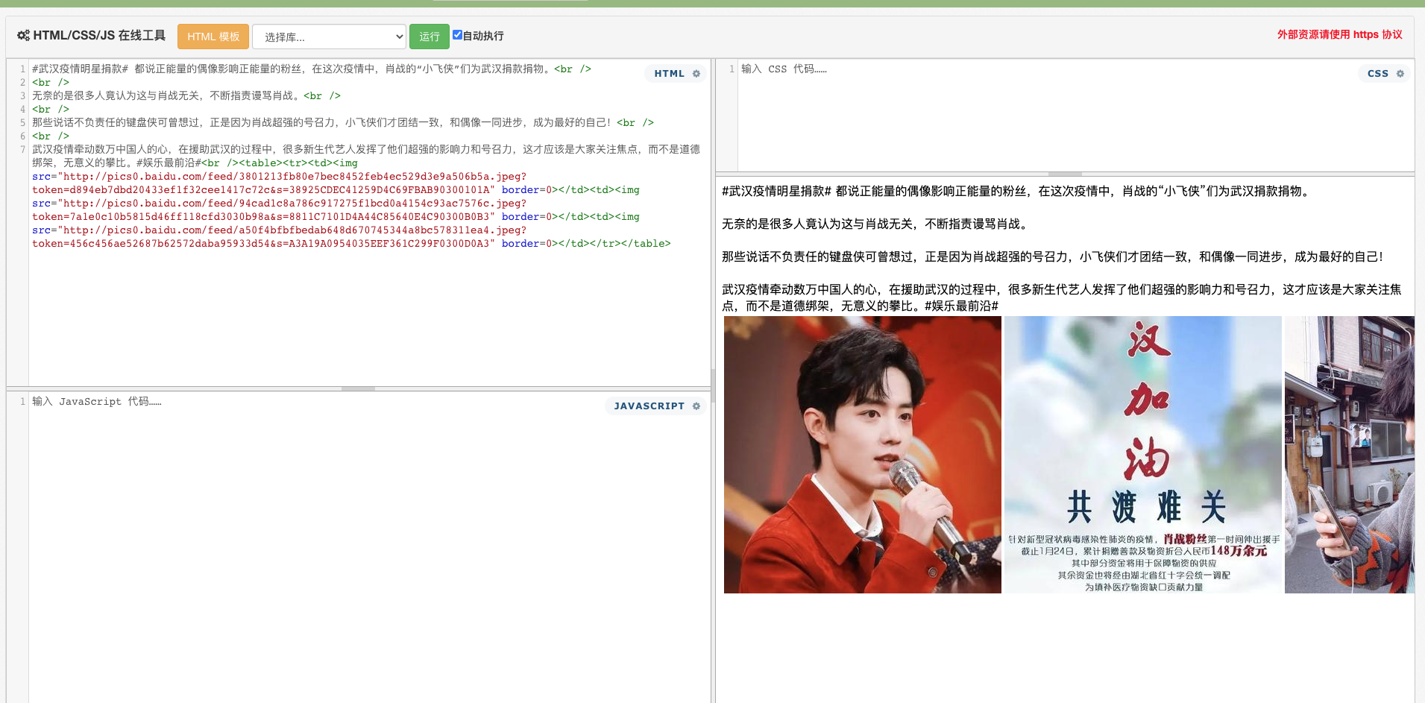Click the horizontal splitter handle between CSS and preview

[x=1065, y=174]
